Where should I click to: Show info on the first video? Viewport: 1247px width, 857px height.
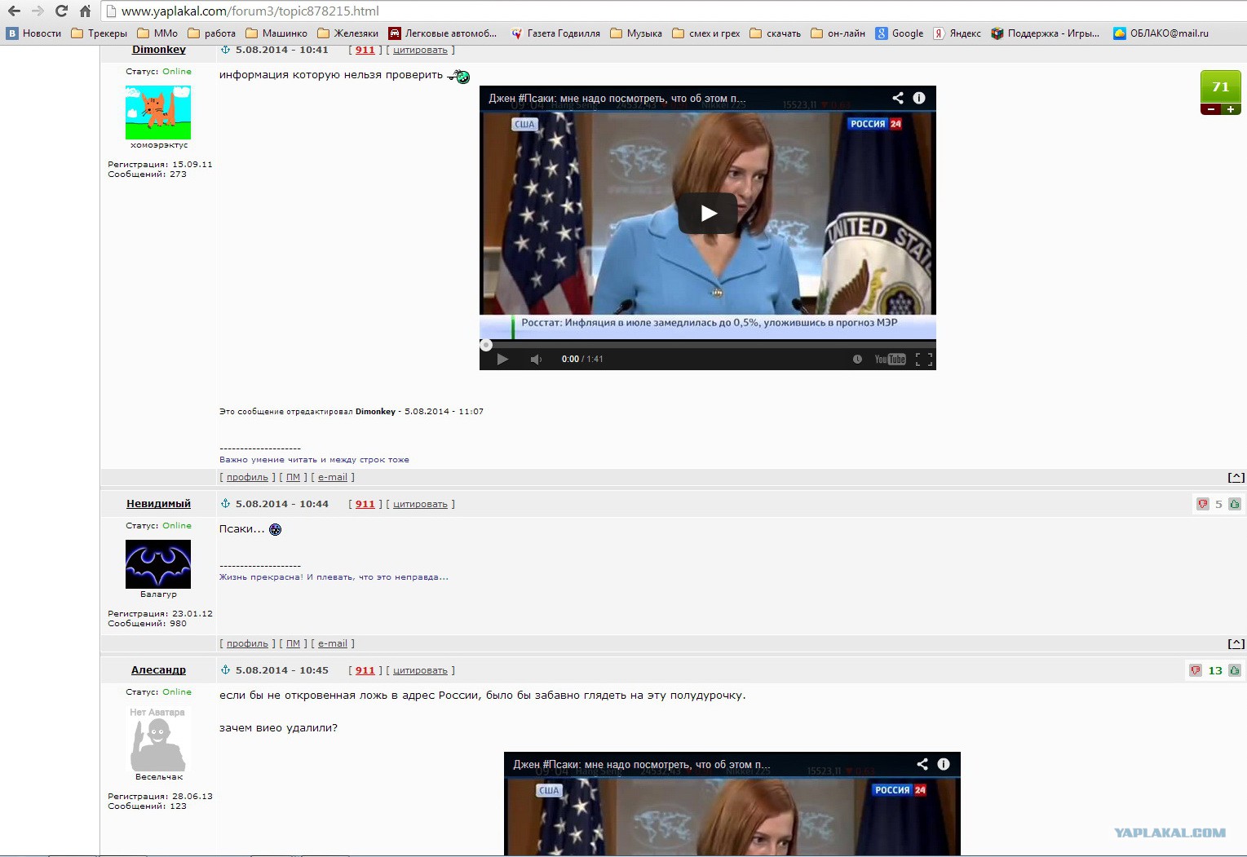(x=919, y=98)
